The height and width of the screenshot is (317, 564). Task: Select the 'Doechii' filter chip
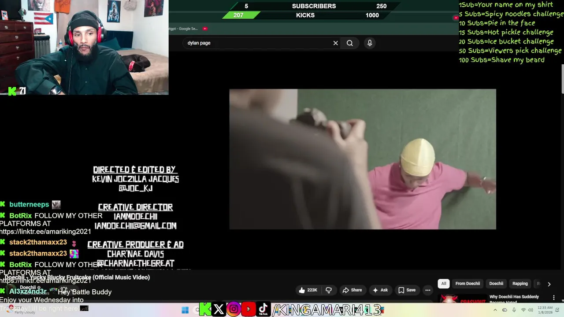click(x=496, y=284)
